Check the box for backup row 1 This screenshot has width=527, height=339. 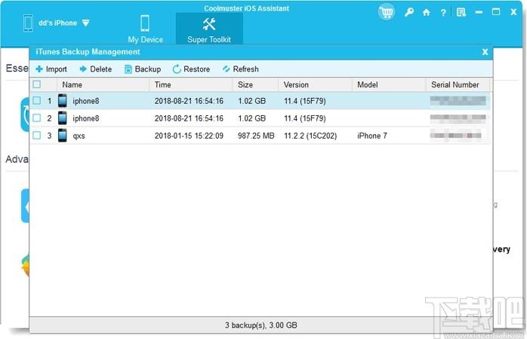point(37,101)
